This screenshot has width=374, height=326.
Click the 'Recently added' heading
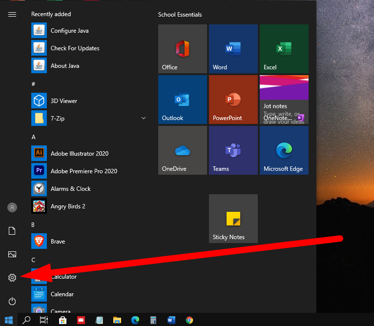pos(51,14)
